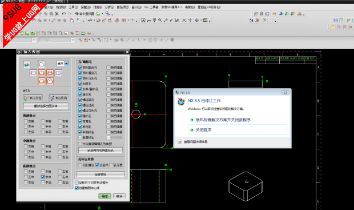Enable 孔深度 checkbox
Image resolution: width=354 pixels, height=210 pixels.
(x=111, y=165)
